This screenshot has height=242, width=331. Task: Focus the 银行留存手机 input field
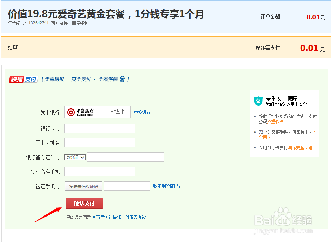click(100, 171)
